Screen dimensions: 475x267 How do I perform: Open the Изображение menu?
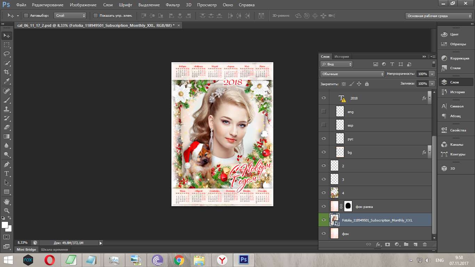[x=83, y=5]
